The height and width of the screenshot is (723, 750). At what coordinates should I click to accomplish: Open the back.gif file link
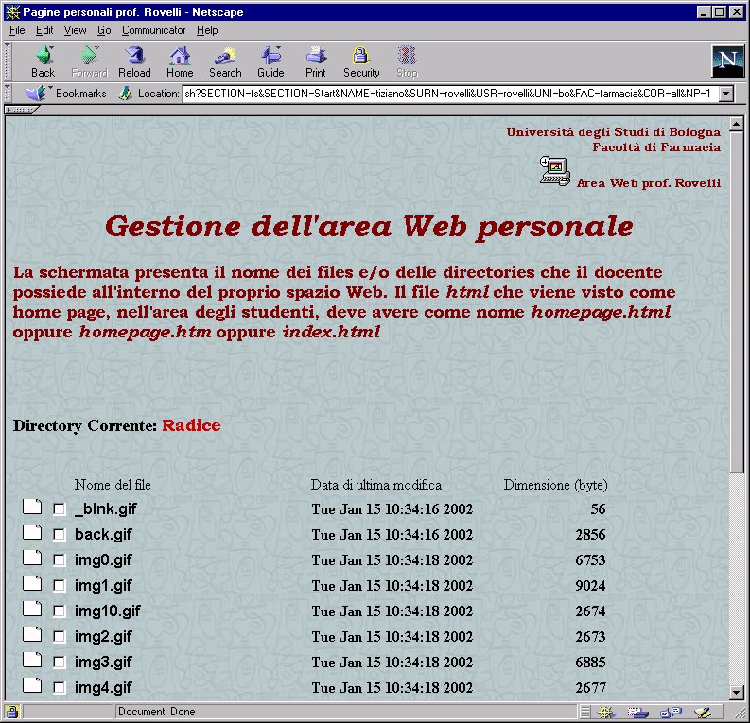point(103,534)
